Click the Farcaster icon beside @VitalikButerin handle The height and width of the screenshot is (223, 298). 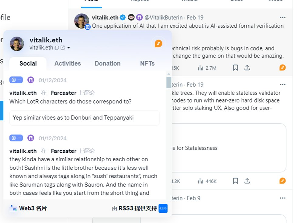click(140, 17)
